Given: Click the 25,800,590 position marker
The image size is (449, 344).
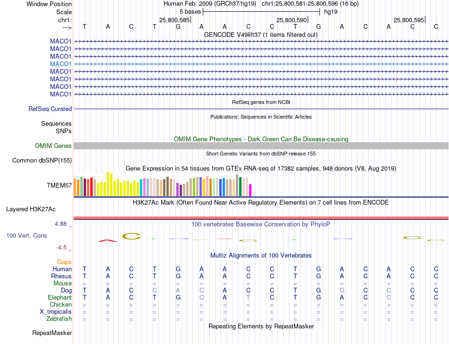Looking at the screenshot, I should pos(292,20).
